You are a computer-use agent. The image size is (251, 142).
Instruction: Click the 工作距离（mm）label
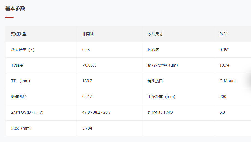[x=162, y=97]
